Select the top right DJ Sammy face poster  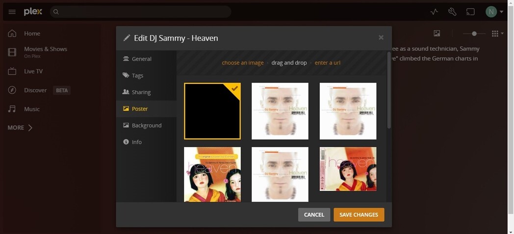[x=348, y=111]
